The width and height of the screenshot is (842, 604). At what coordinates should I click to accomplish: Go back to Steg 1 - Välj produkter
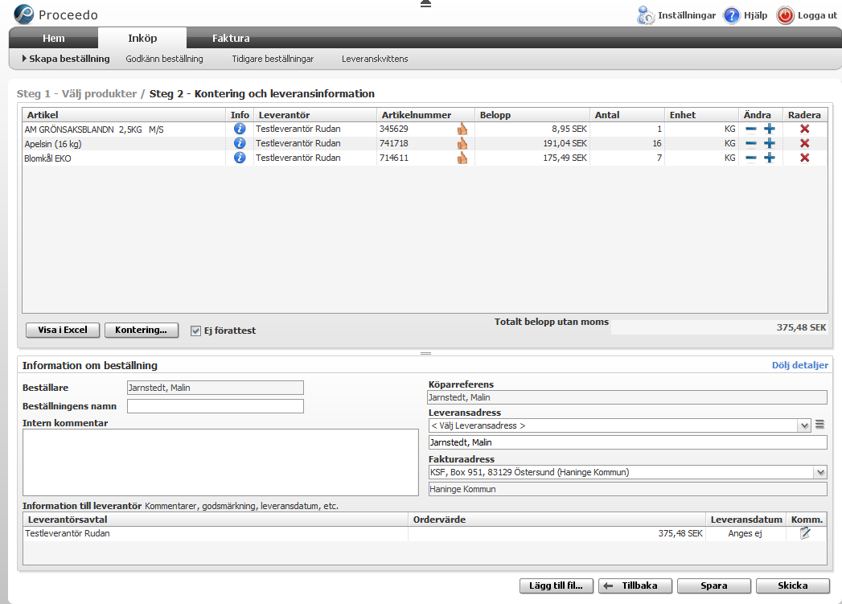(x=76, y=93)
